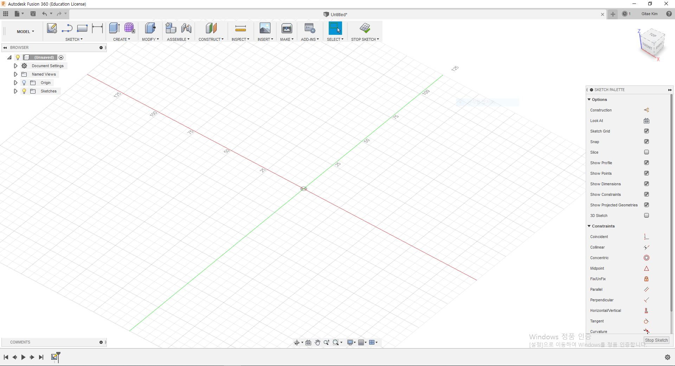
Task: Expand the Sketches tree node
Action: [15, 91]
